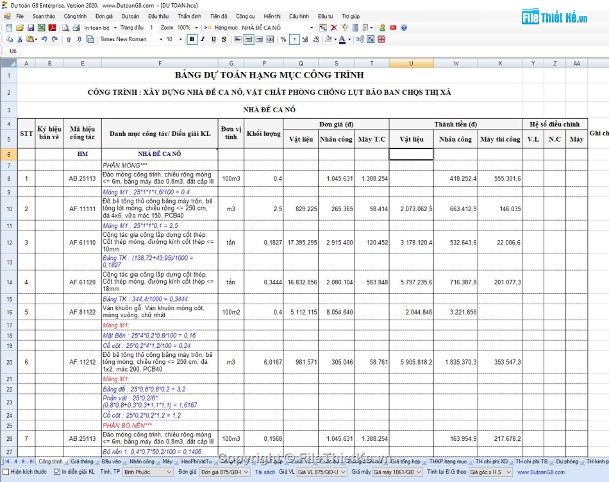Screen dimensions: 609x482
Task: Apply percent number format
Action: pos(283,39)
